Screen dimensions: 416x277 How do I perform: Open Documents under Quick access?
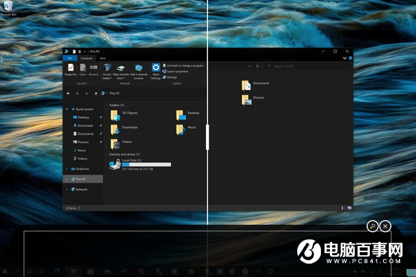coord(83,134)
